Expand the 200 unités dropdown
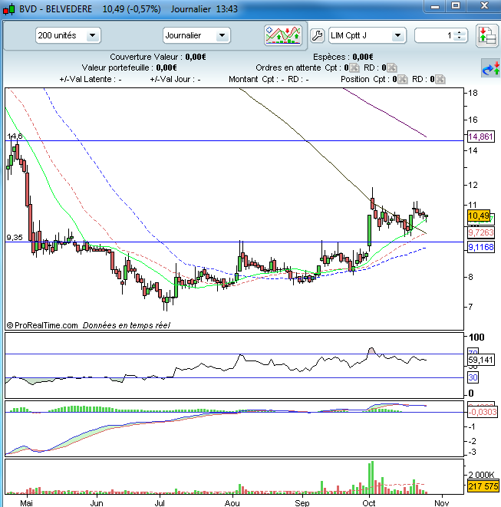The width and height of the screenshot is (501, 507). (x=93, y=35)
